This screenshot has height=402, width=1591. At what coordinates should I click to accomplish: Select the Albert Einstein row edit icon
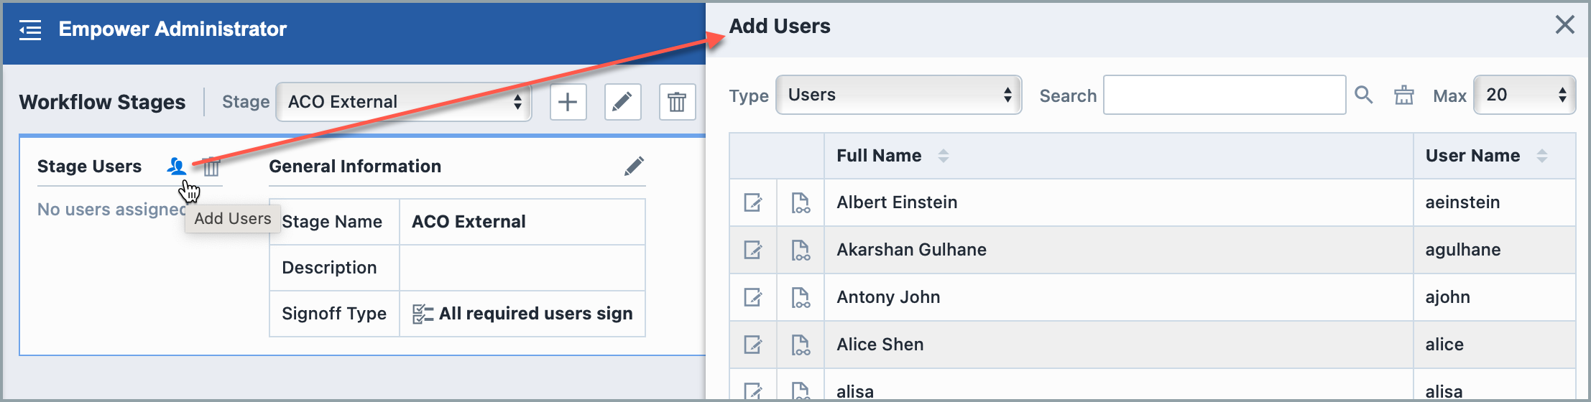[x=752, y=202]
